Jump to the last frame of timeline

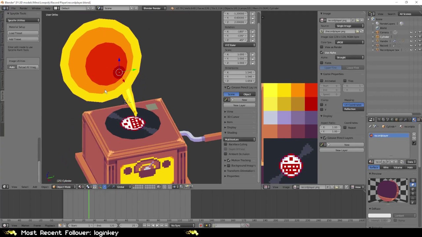(166, 225)
